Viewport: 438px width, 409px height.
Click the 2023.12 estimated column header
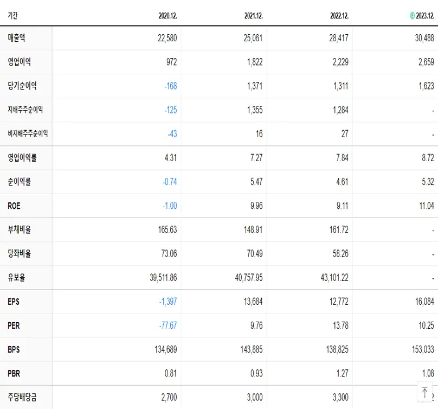tap(424, 16)
